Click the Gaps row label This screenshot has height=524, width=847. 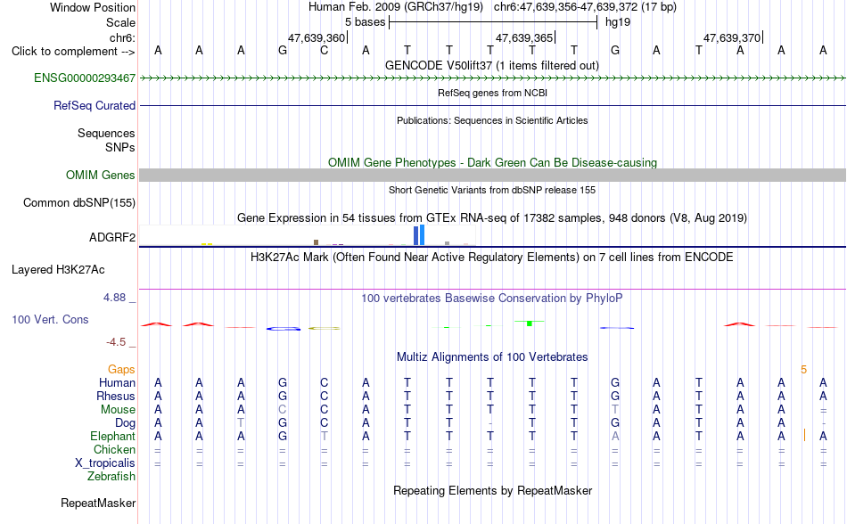121,369
